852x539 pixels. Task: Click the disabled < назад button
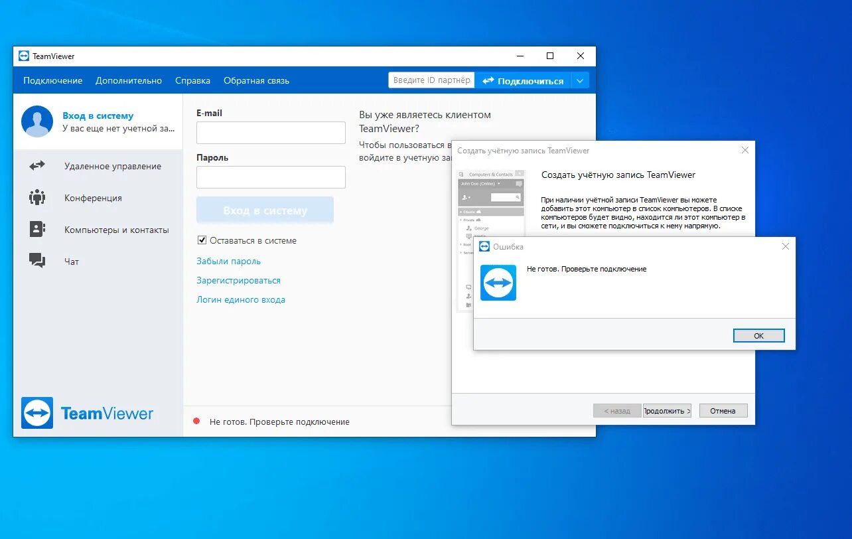pos(617,411)
